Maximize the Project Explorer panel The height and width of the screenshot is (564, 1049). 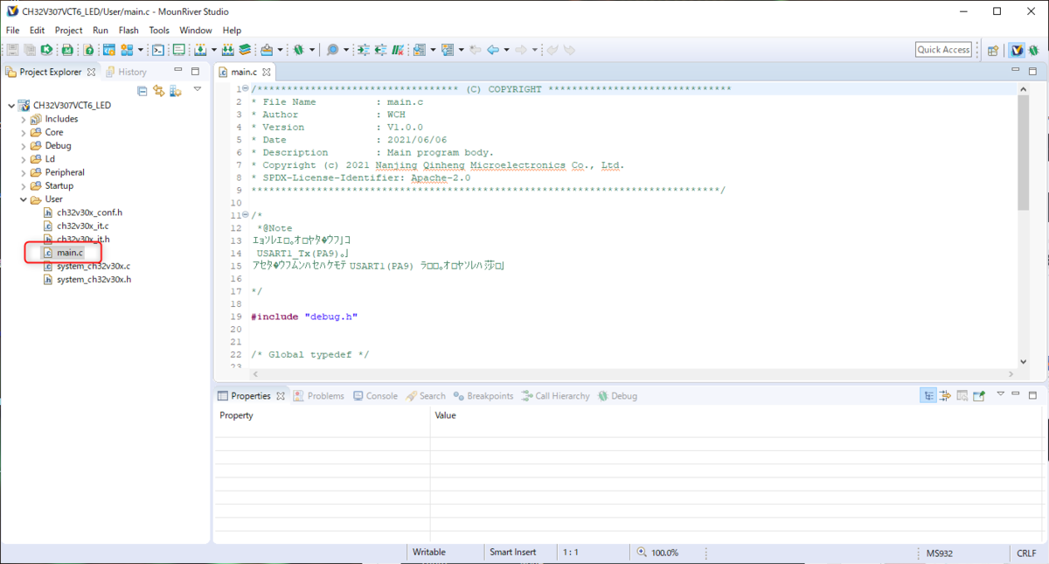195,71
